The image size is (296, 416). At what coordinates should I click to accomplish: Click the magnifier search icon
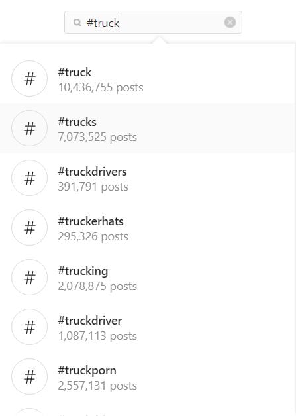(77, 23)
